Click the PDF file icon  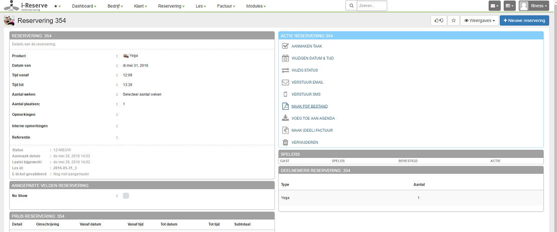(x=285, y=106)
